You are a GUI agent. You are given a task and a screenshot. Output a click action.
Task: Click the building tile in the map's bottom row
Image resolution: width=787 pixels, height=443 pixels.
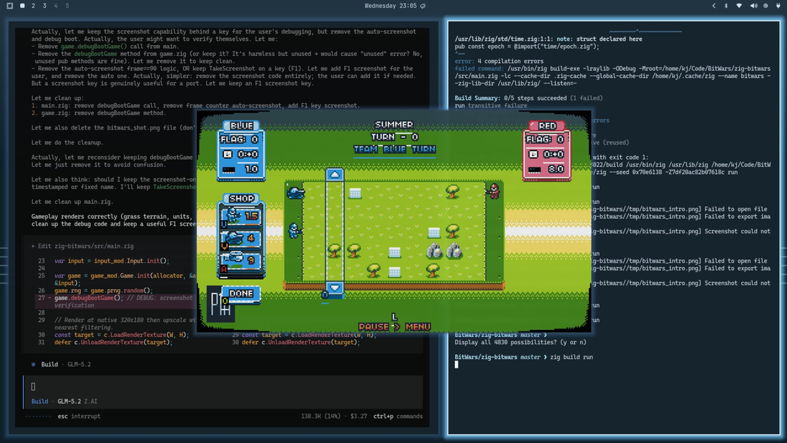394,272
